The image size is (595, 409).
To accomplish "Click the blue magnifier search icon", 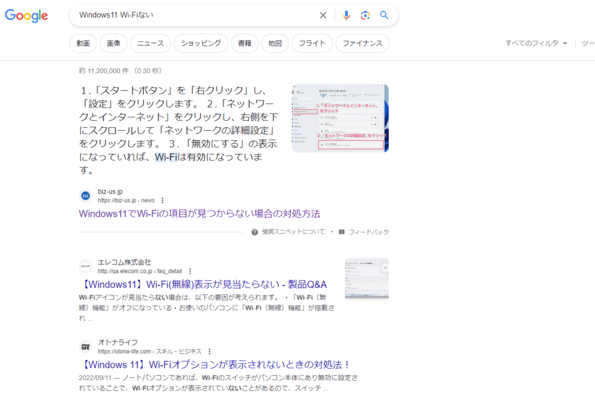I will click(384, 15).
